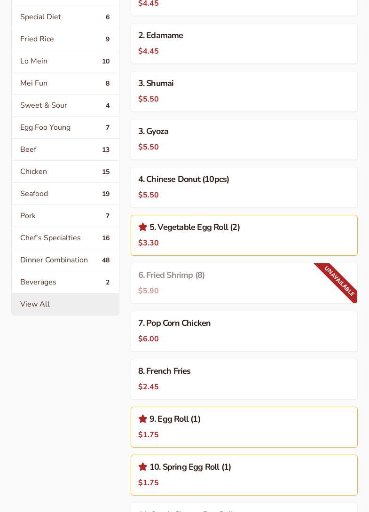Click the star icon beside Egg Roll (1)

point(143,419)
